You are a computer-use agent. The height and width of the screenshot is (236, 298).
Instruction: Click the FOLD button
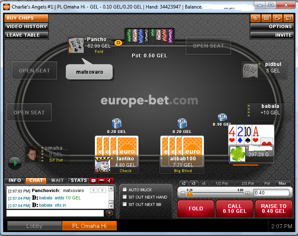(196, 209)
